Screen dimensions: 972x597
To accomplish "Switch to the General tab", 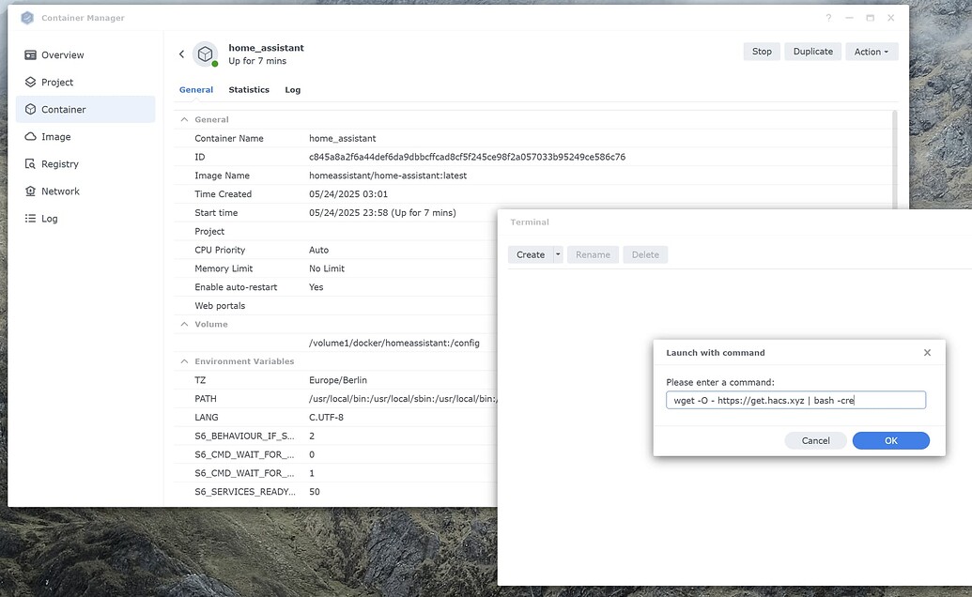I will (196, 90).
